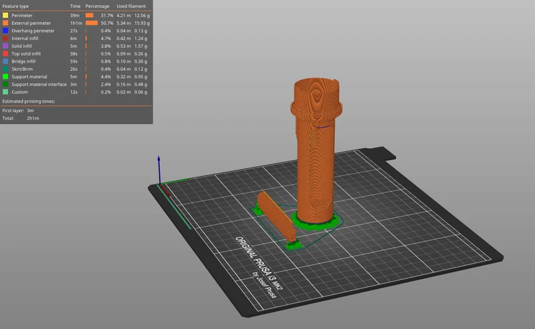Click the Used filament column header

pos(131,6)
